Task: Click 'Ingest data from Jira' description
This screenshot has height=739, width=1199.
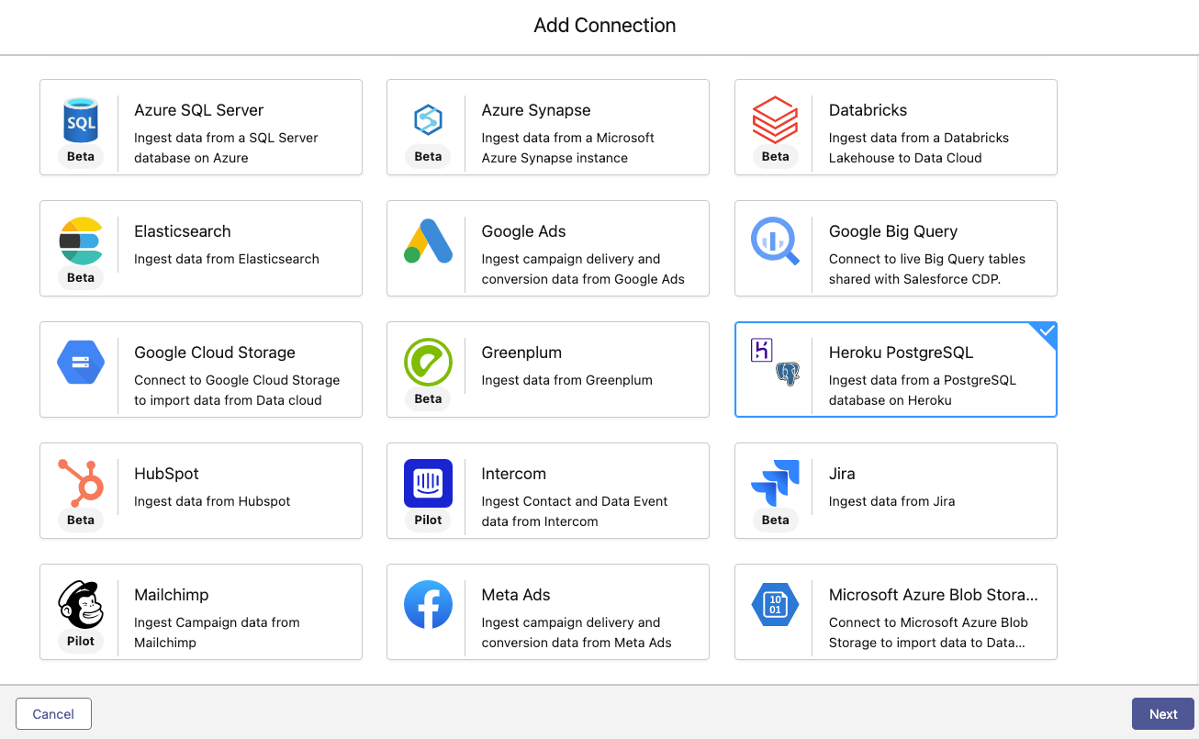Action: [x=891, y=501]
